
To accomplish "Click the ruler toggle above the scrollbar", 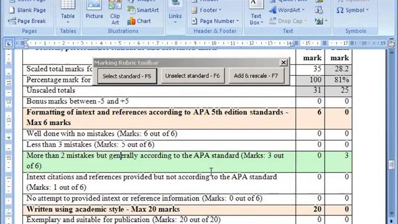I will tap(391, 44).
